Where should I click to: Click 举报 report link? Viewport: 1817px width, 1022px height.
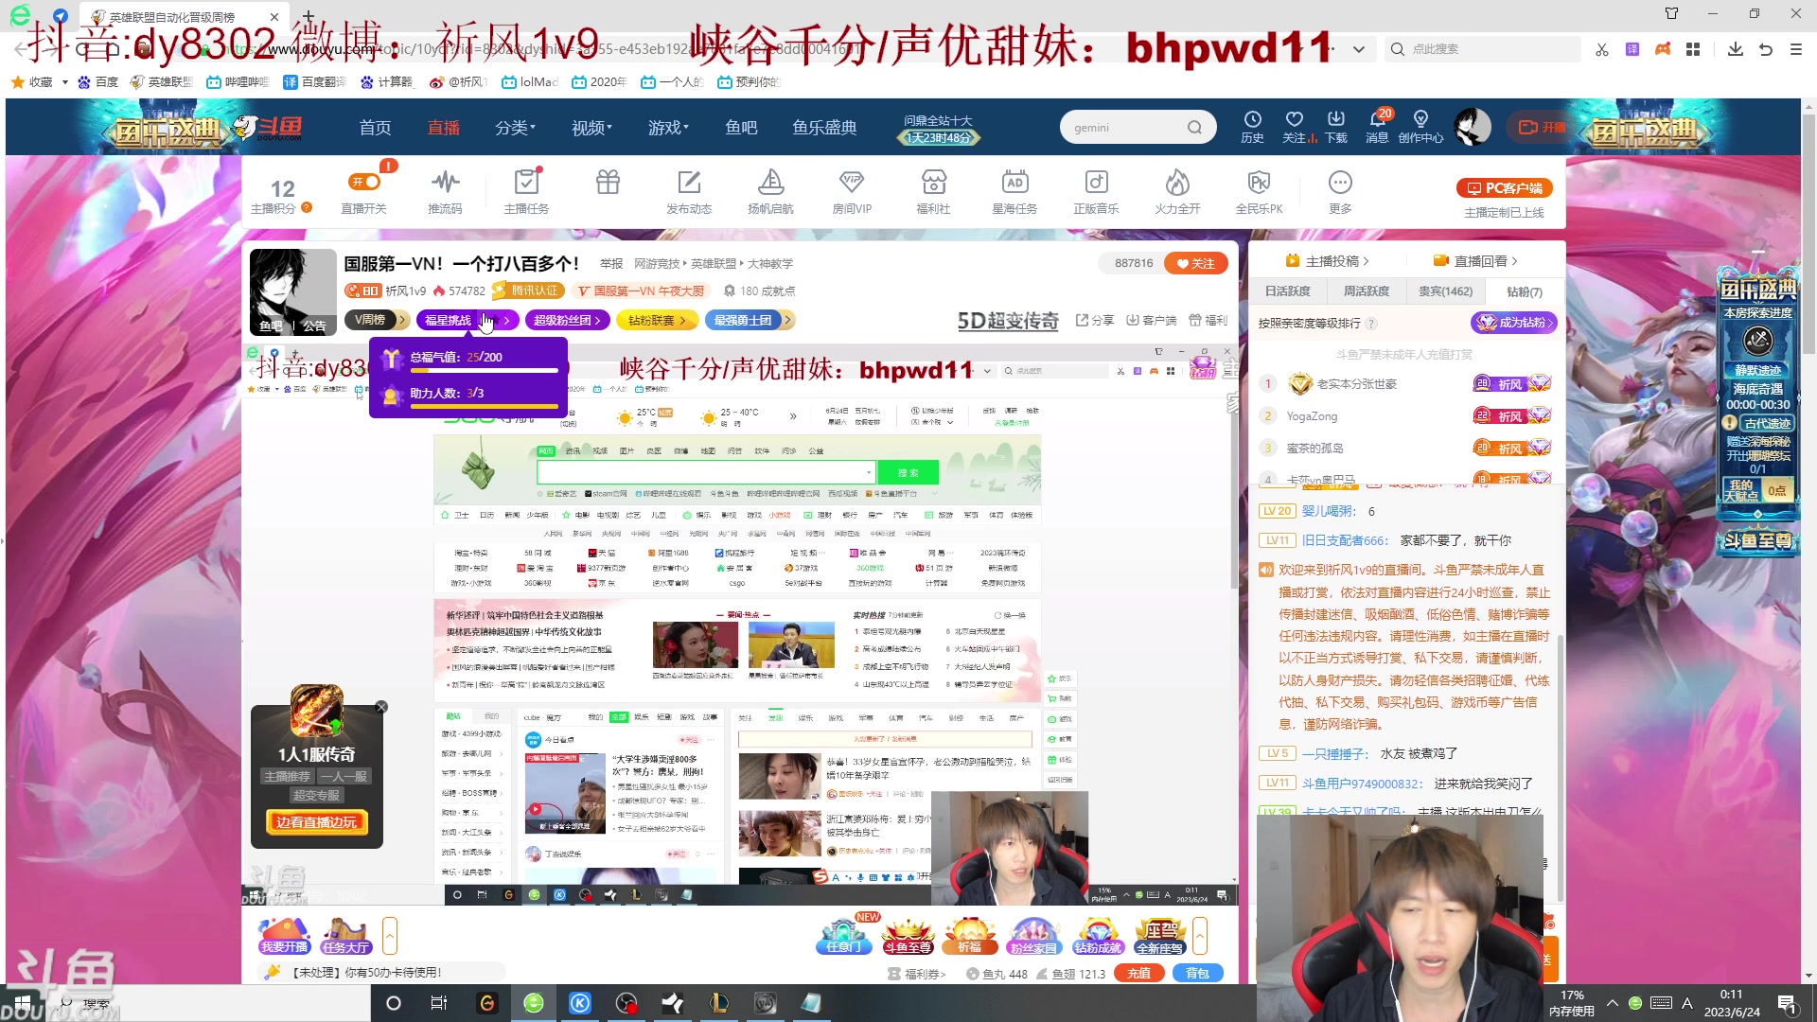point(611,264)
